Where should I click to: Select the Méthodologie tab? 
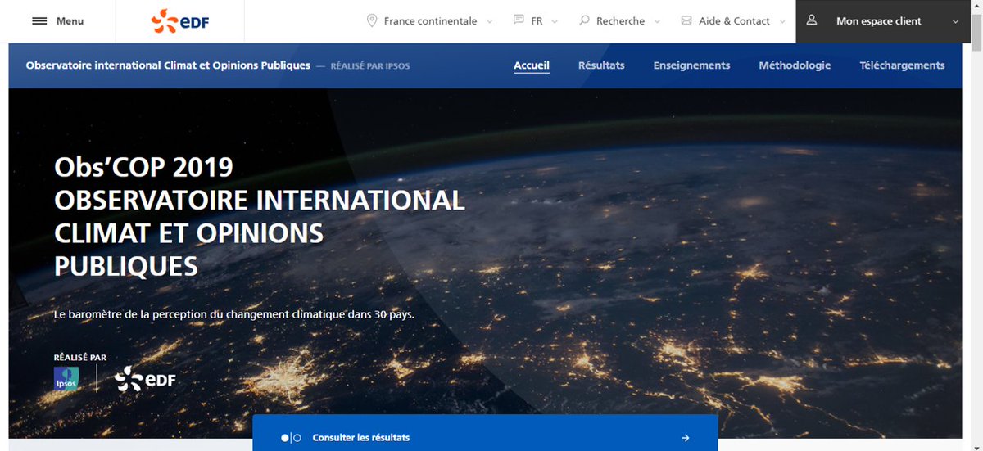795,65
